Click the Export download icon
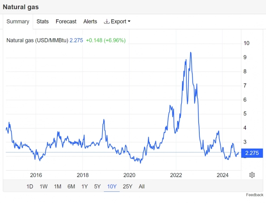Screen dimensions: 266x203 [107, 21]
